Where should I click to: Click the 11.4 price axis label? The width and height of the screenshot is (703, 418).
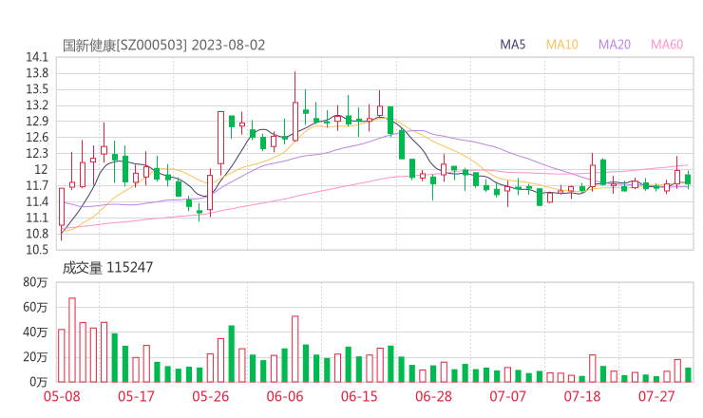[x=37, y=201]
